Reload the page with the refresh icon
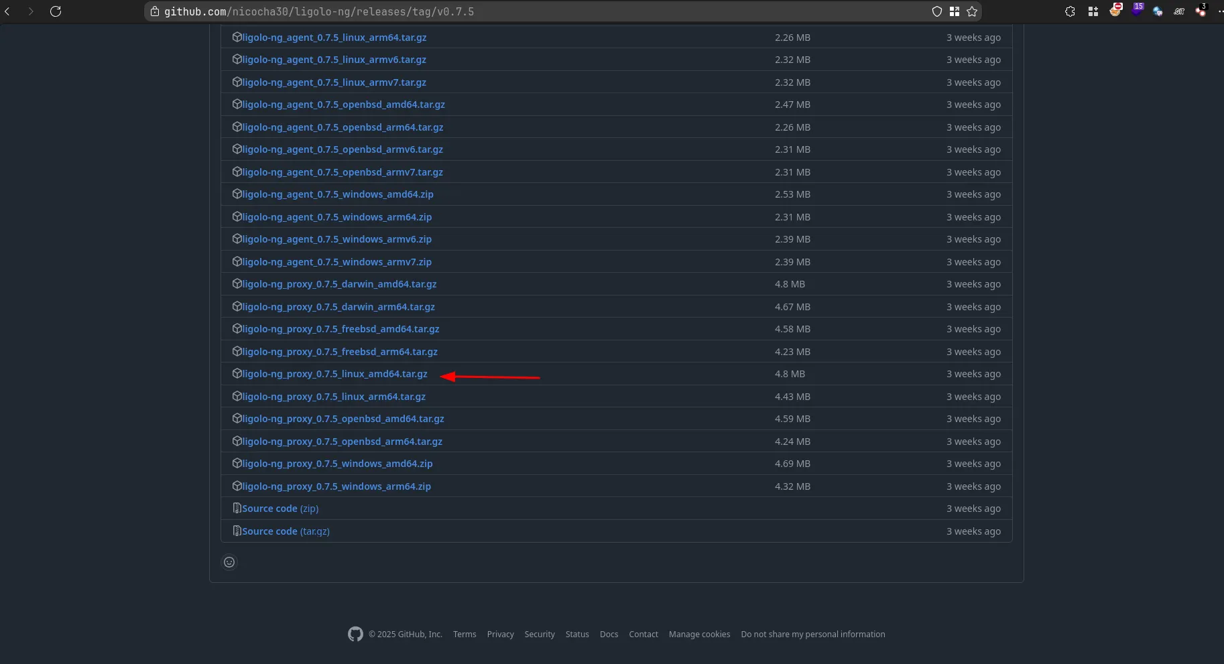The width and height of the screenshot is (1224, 664). click(56, 11)
